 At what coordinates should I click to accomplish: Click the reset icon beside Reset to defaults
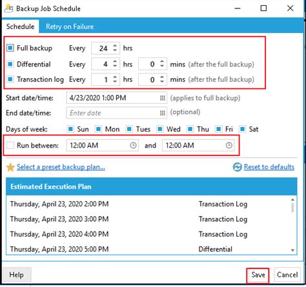(238, 167)
